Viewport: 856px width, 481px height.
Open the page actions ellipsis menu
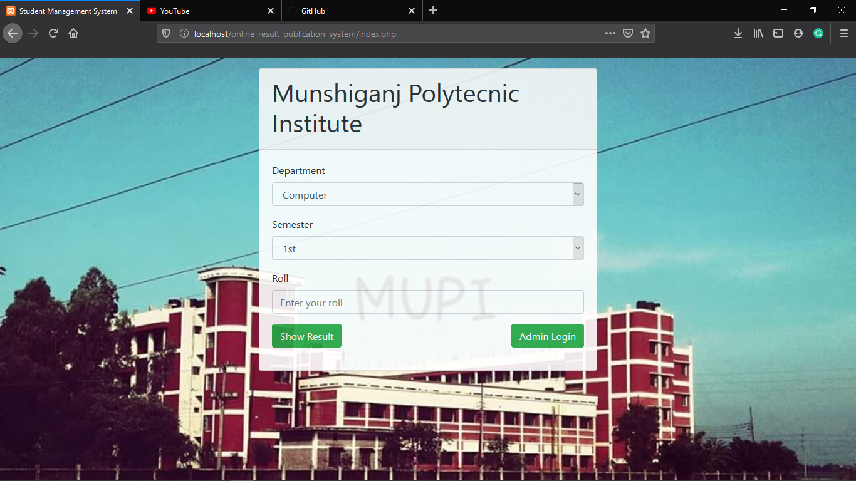tap(610, 33)
